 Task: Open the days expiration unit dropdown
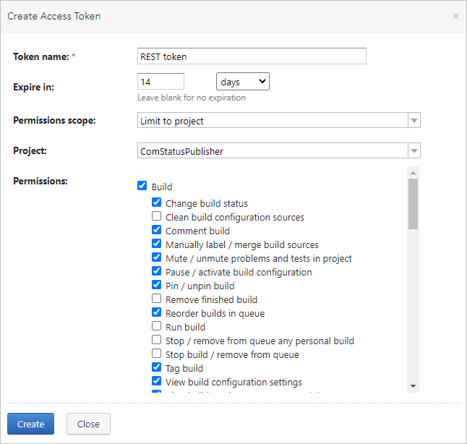pos(242,82)
